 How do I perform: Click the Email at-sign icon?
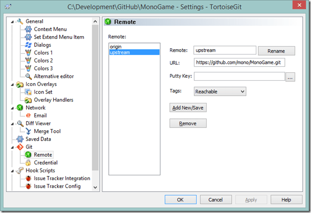(x=28, y=115)
